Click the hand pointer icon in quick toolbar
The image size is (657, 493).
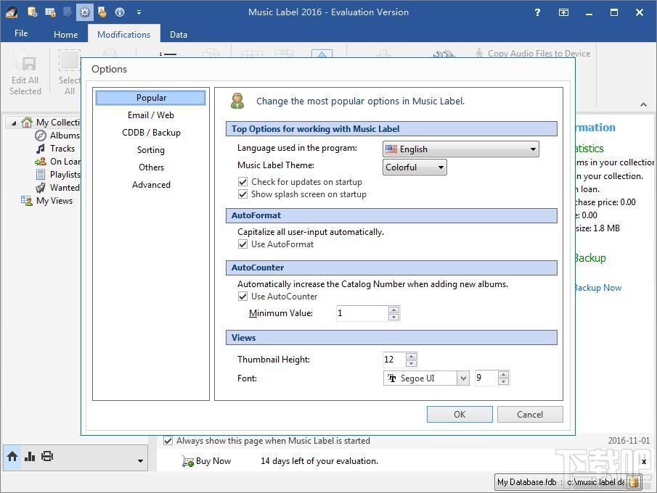(x=102, y=12)
